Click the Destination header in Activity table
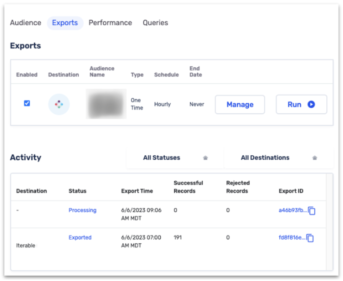Screen dimensions: 343x281 coord(31,191)
